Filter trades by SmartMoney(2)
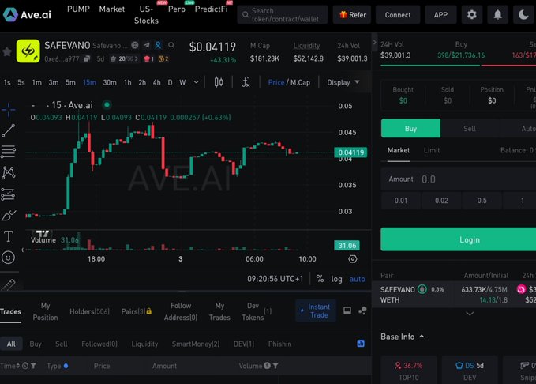 tap(196, 344)
